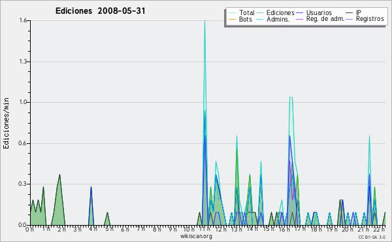Click the orange Bots legend color line
Viewport: 392px width, 242px height.
[232, 19]
